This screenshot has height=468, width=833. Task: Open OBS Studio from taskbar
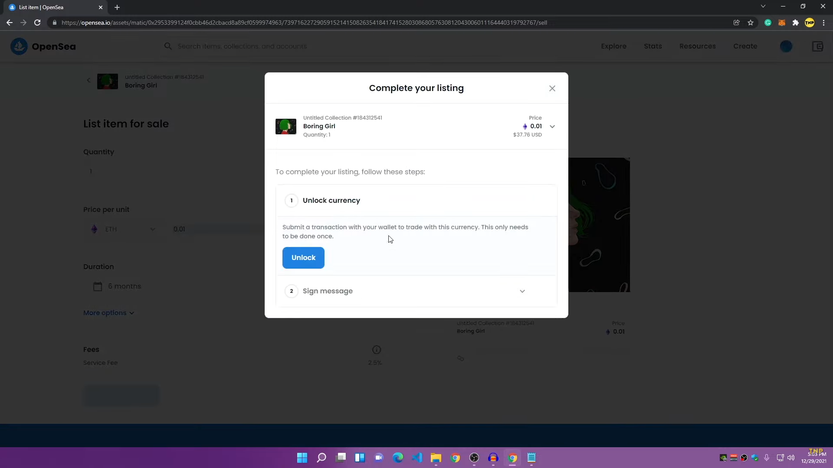point(474,458)
